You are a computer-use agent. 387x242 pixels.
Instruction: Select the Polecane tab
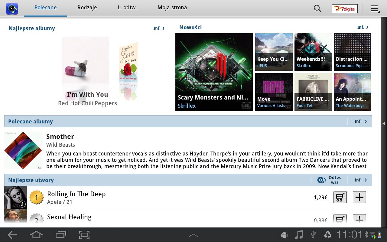click(46, 8)
